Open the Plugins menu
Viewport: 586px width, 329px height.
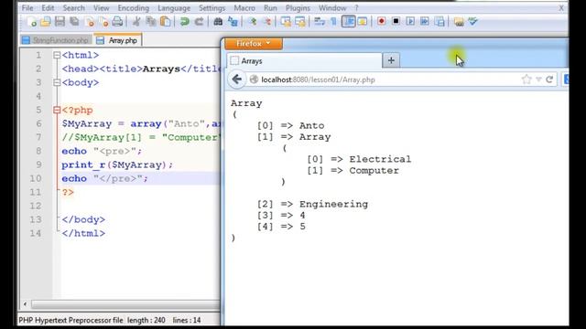[298, 8]
